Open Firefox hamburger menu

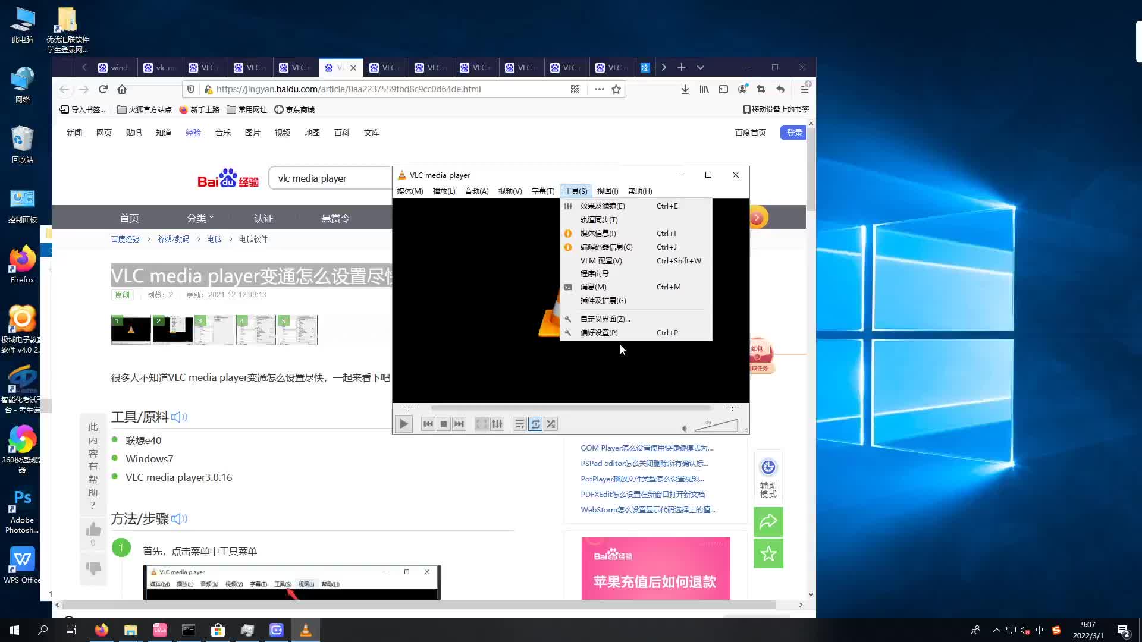[804, 89]
